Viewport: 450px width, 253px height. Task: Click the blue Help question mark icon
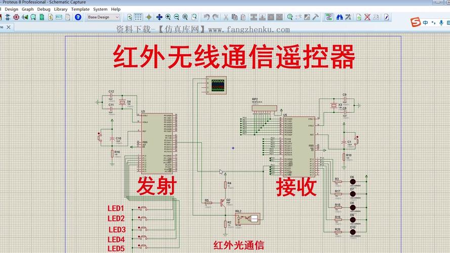78,17
